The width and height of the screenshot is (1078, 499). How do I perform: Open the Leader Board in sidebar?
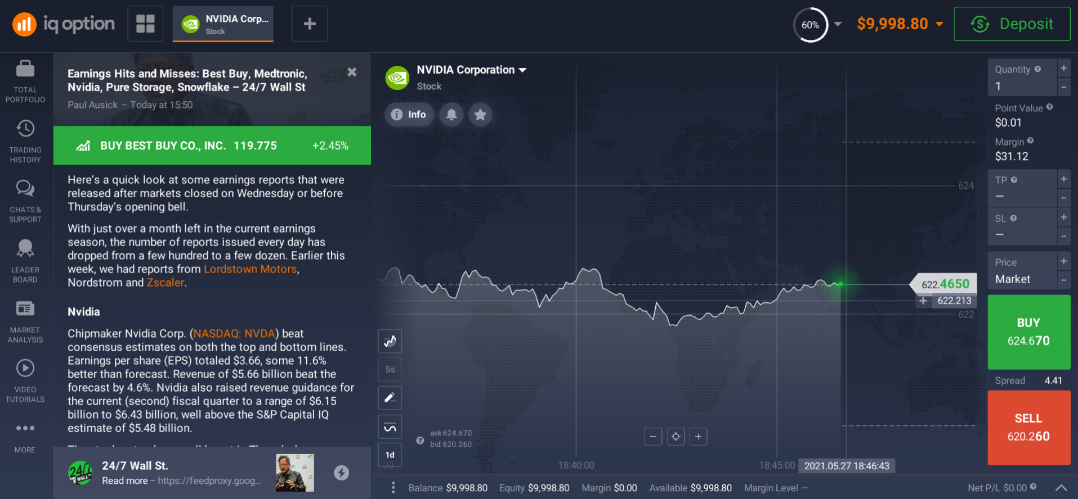click(25, 261)
